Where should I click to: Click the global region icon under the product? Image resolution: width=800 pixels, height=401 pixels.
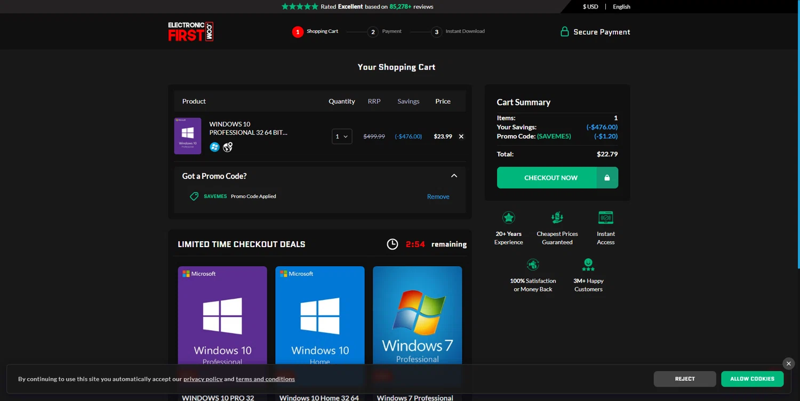click(x=228, y=147)
